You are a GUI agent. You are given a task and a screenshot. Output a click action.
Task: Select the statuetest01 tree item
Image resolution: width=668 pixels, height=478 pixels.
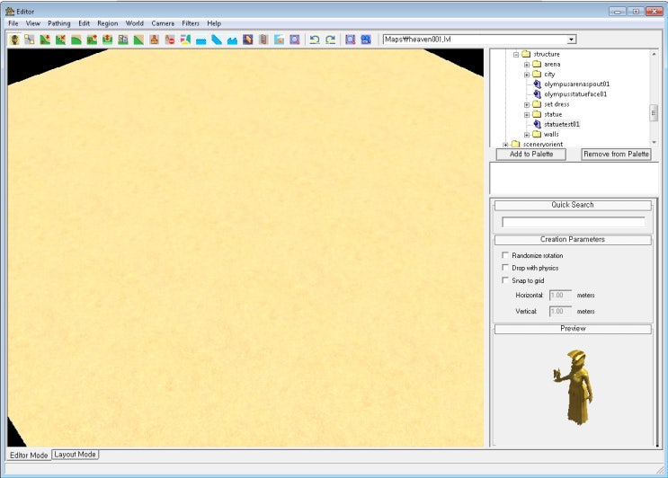tap(562, 124)
